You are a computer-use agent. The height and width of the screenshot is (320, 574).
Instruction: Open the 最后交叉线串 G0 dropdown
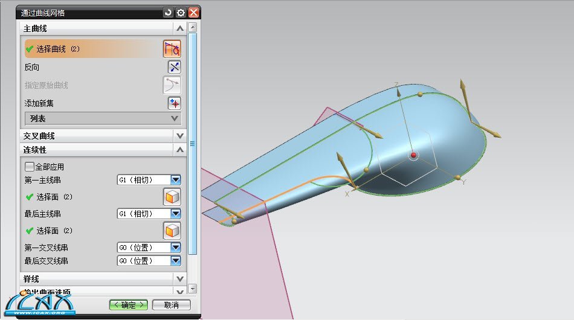point(176,261)
